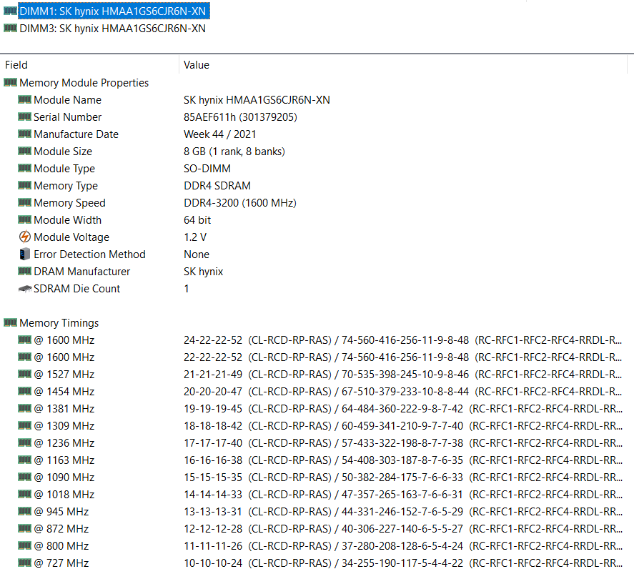Select the DDR4-3200 (1600 MHz) value
The height and width of the screenshot is (574, 634).
(239, 203)
